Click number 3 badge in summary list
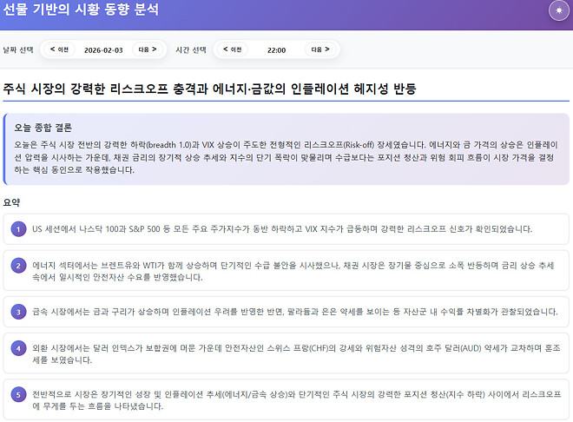Viewport: 573px width, 422px height. 18,312
